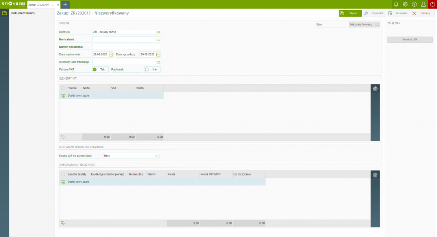Open the help question mark icon
The width and height of the screenshot is (437, 237).
point(414,4)
